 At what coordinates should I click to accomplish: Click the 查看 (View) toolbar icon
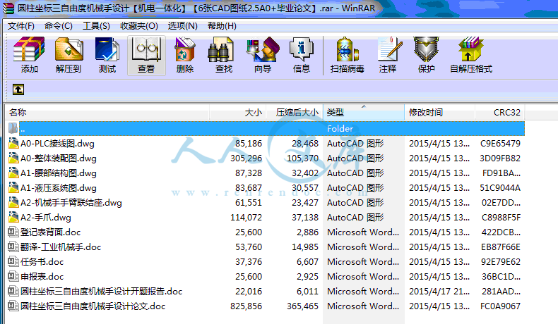click(x=146, y=55)
